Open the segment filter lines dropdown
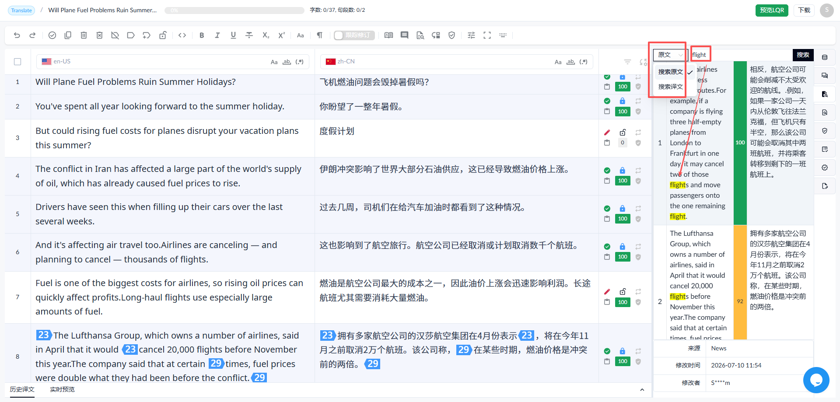Viewport: 840px width, 402px height. (x=627, y=62)
